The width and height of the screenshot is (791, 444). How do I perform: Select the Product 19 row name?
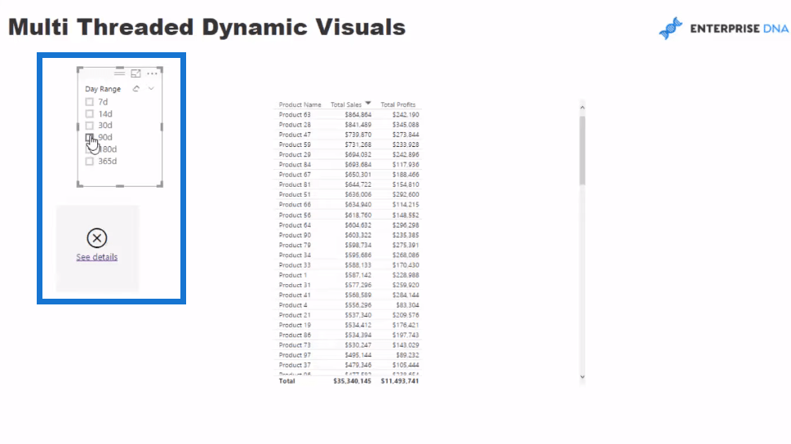click(x=295, y=326)
